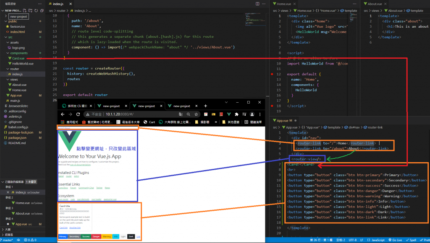
Task: Open browser tab search dropdown arrow
Action: [226, 102]
